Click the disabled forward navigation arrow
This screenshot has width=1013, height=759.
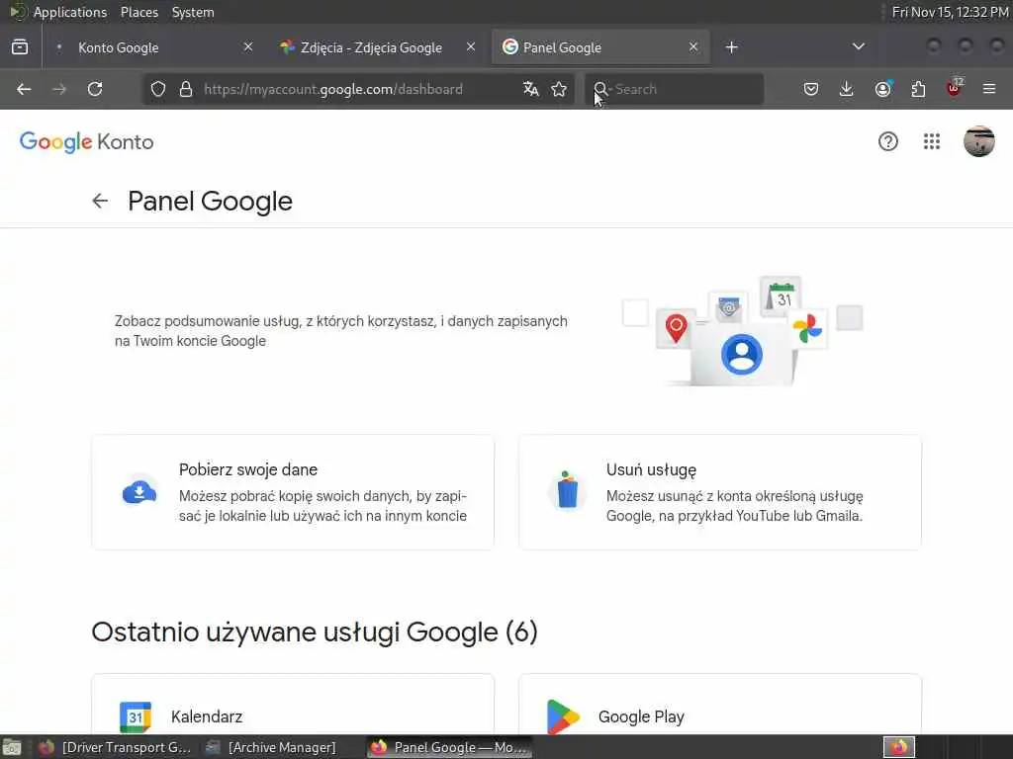click(x=59, y=89)
